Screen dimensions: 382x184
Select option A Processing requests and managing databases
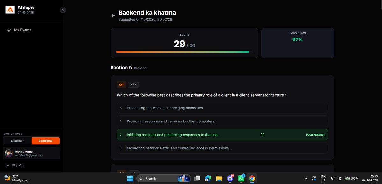click(x=222, y=108)
